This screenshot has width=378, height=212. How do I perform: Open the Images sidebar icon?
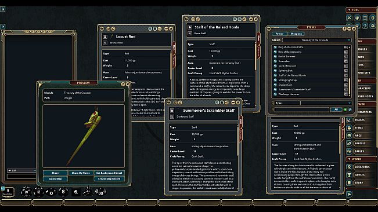pyautogui.click(x=349, y=120)
